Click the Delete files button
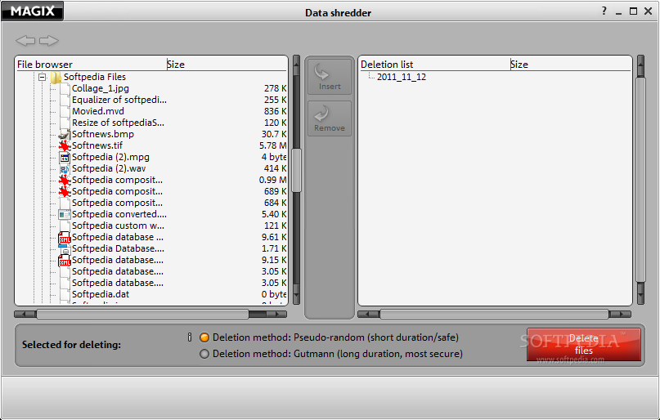The image size is (660, 420). click(x=584, y=344)
